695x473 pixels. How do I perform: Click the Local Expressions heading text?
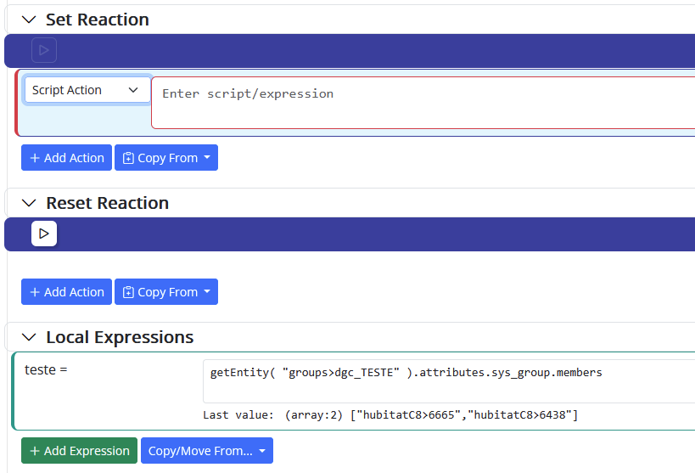tap(120, 337)
